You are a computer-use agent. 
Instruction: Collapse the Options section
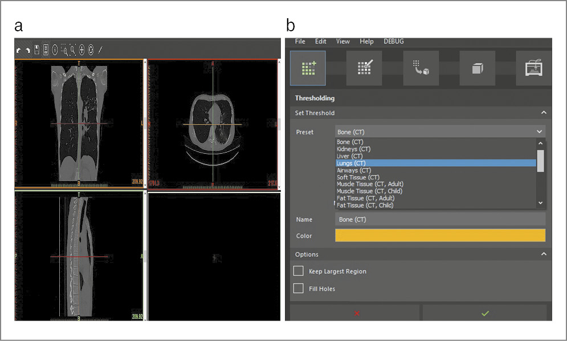[x=544, y=254]
